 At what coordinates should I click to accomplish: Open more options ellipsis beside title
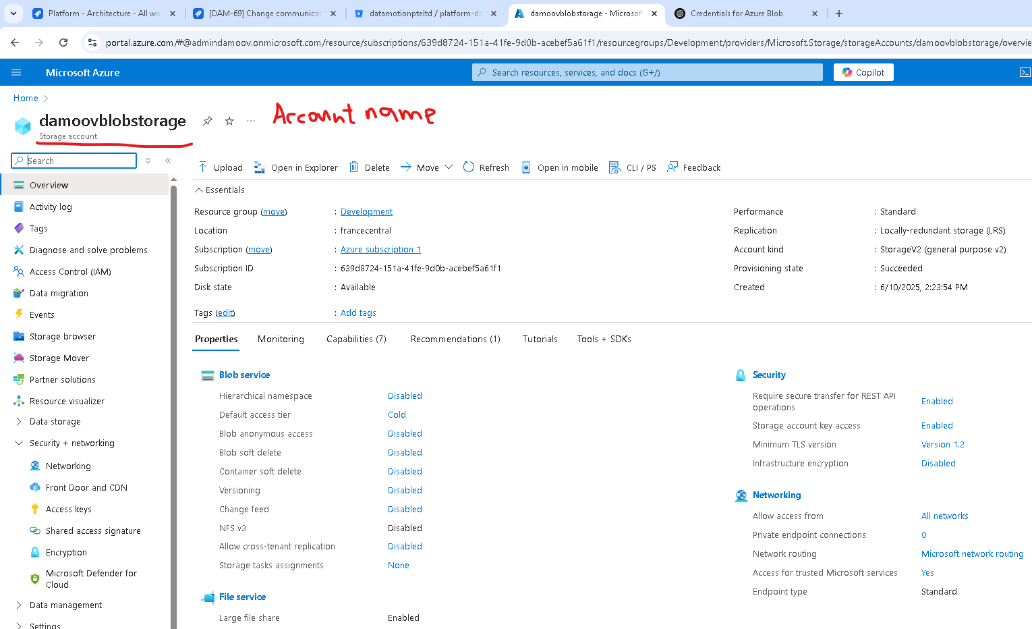tap(251, 121)
